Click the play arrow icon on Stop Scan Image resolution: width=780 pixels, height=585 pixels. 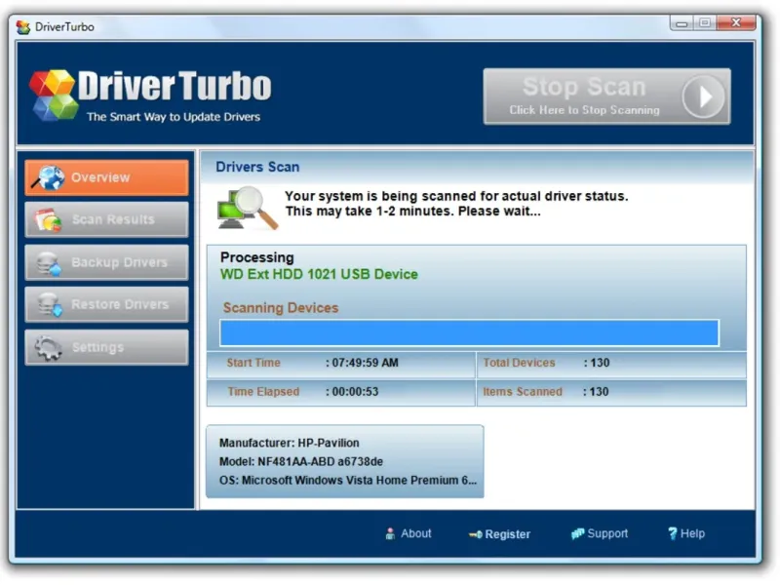point(703,97)
